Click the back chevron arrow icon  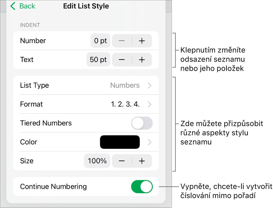(x=12, y=6)
